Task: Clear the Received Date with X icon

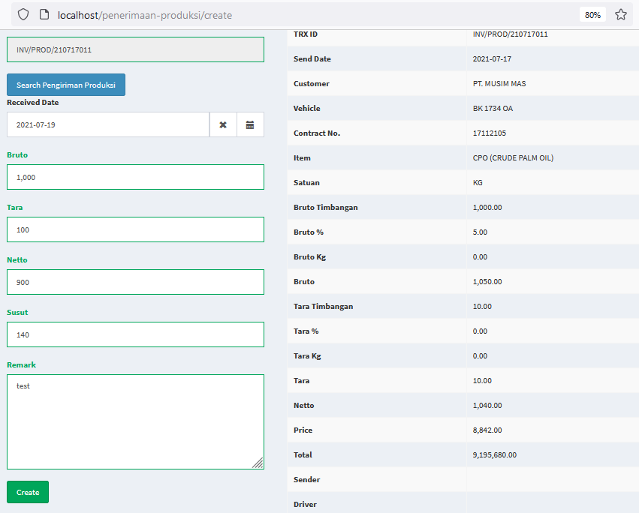Action: coord(223,124)
